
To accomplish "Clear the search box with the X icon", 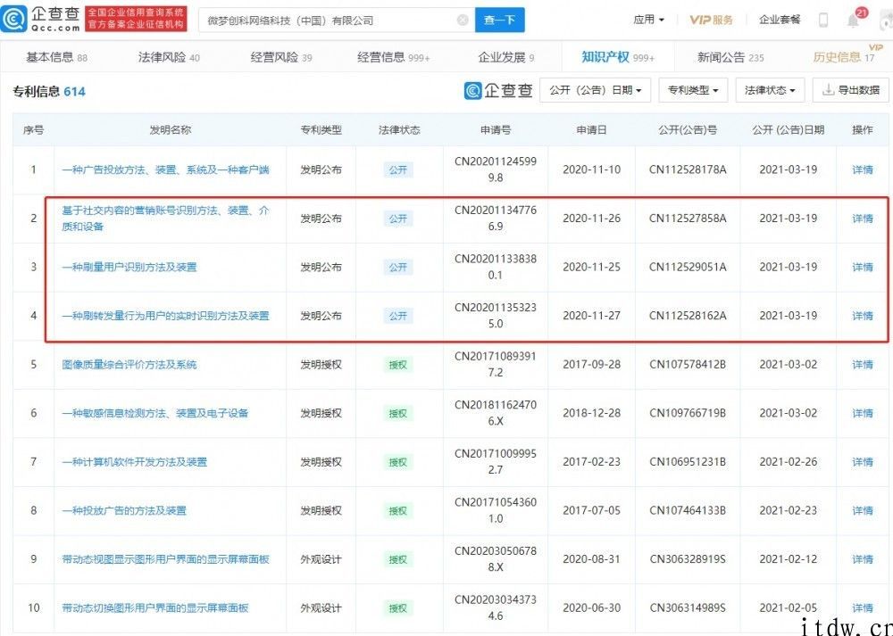I will tap(463, 20).
